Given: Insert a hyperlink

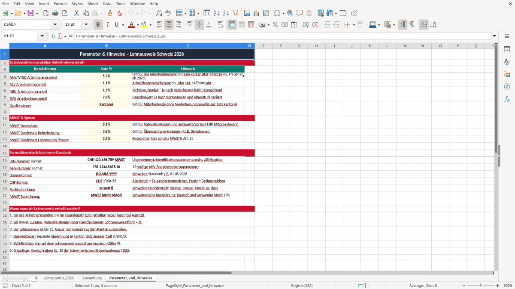Looking at the screenshot, I should [x=290, y=13].
